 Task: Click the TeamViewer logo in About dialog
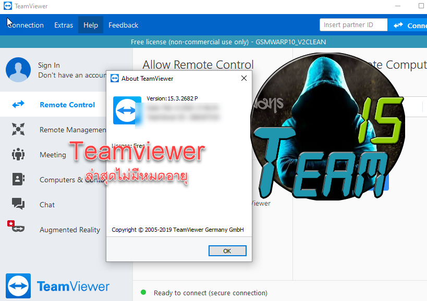(127, 110)
